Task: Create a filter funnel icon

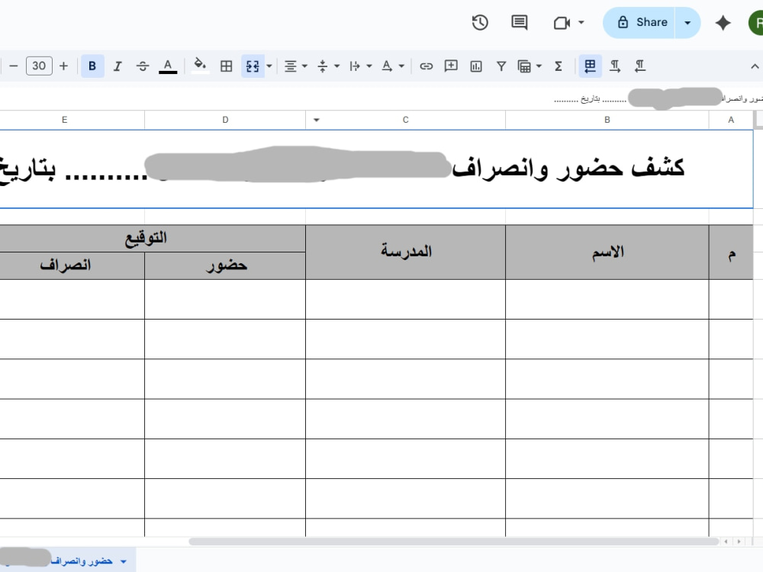Action: [x=501, y=66]
